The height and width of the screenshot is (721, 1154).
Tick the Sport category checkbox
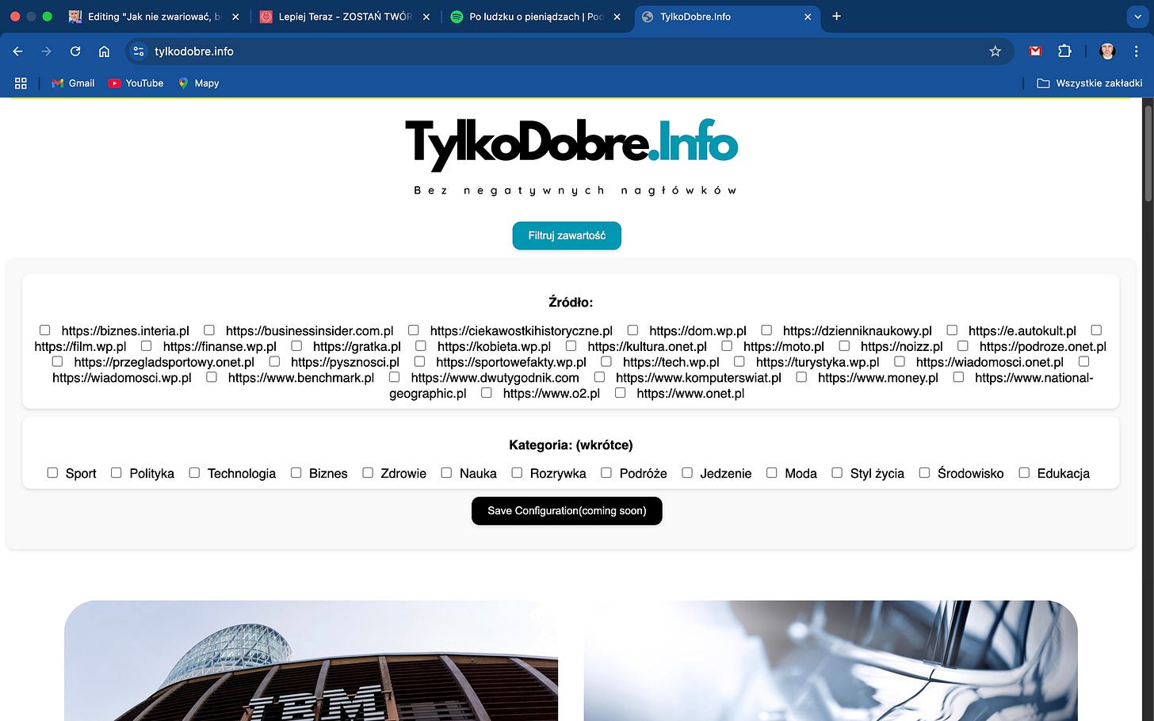point(52,472)
